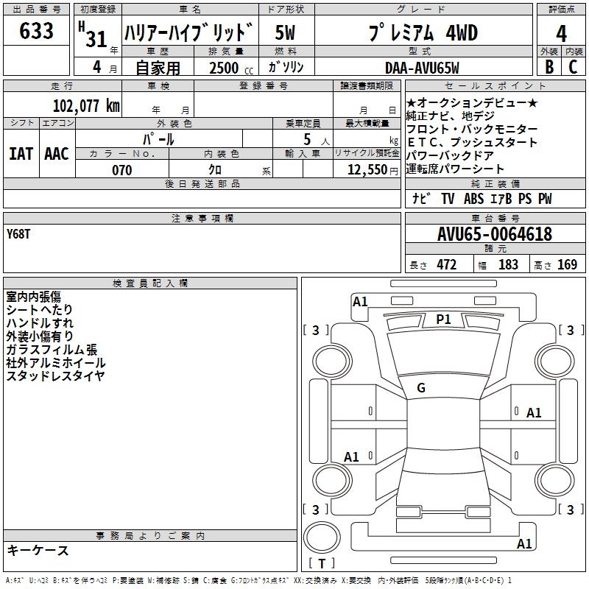This screenshot has width=589, height=589.
Task: Select the recycle deposit 12,550 yen
Action: point(373,170)
